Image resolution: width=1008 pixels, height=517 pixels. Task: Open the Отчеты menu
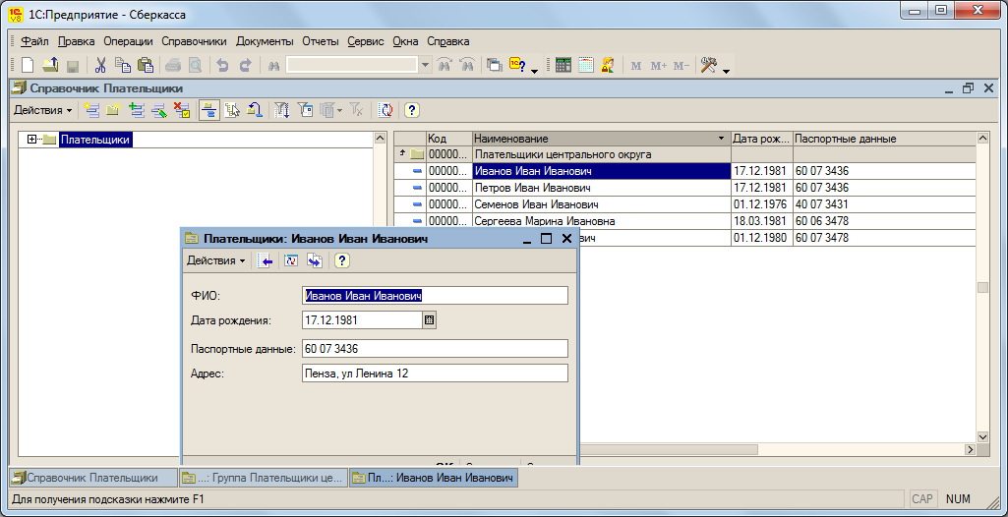point(321,41)
